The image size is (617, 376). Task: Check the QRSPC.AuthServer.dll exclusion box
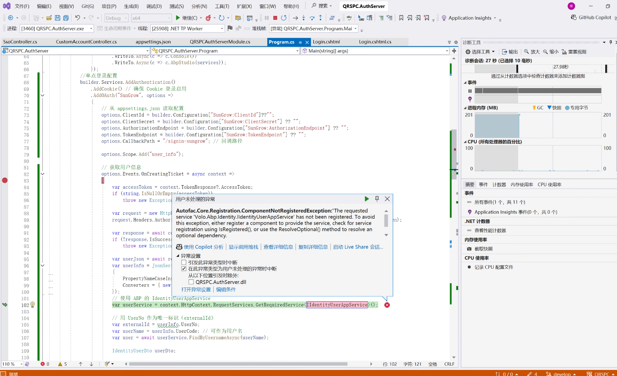(191, 282)
